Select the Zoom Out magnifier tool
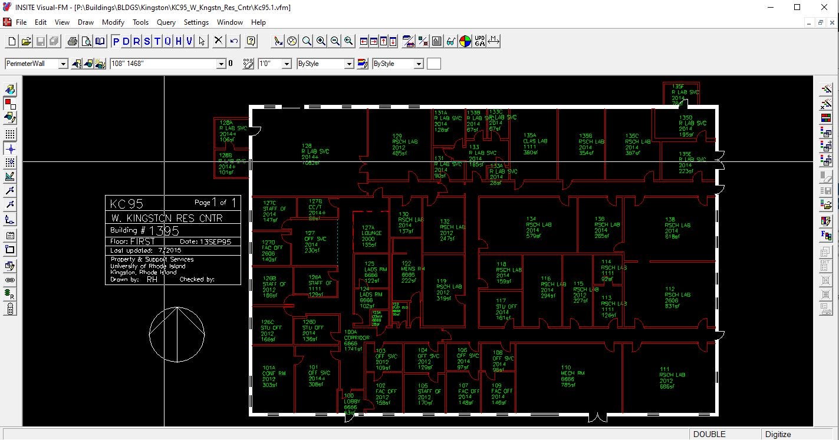This screenshot has height=440, width=839. pyautogui.click(x=334, y=41)
